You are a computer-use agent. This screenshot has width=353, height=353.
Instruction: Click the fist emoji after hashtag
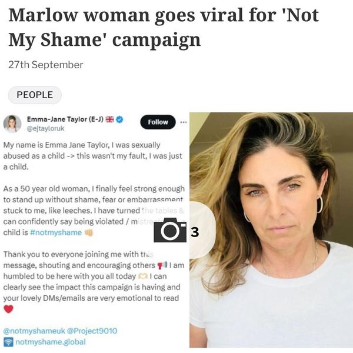(88, 232)
